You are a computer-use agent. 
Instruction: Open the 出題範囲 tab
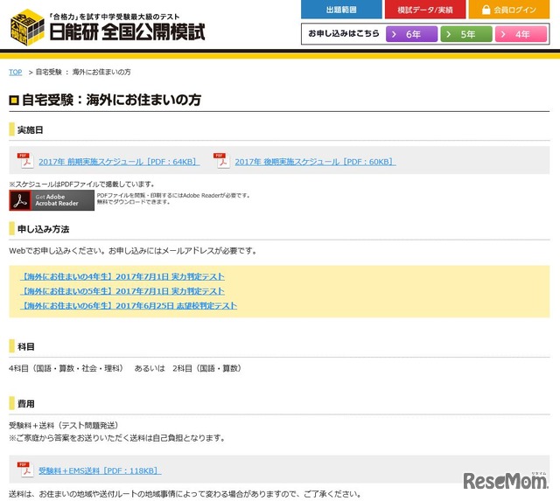(341, 10)
